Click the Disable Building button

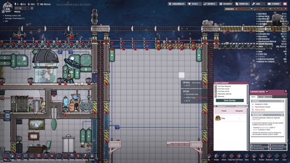259,149
